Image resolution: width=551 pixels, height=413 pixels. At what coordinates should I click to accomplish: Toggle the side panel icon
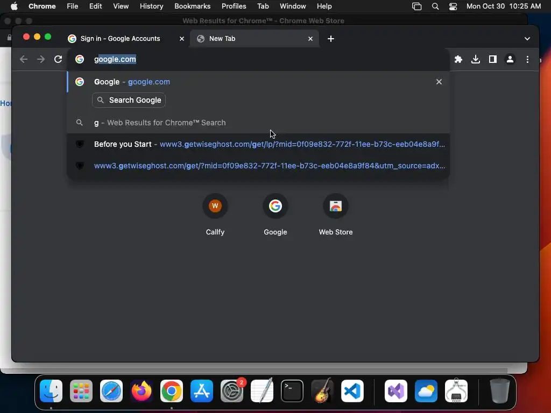(x=493, y=59)
